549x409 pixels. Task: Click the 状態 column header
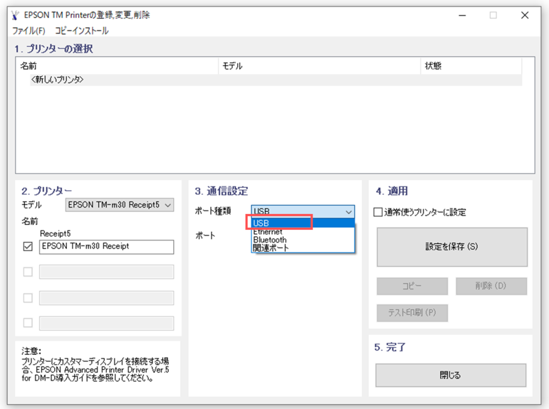pos(471,66)
